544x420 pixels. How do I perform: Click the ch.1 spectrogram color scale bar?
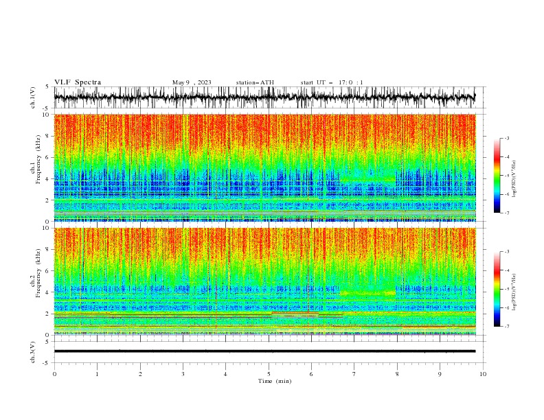(x=497, y=176)
